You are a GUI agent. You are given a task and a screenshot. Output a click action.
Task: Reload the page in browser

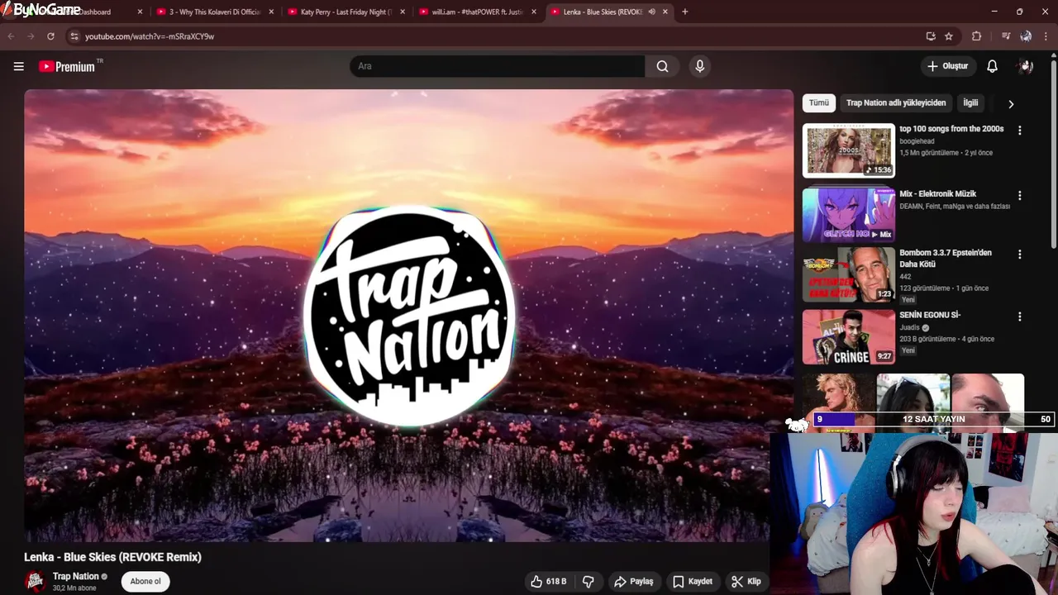[x=50, y=36]
